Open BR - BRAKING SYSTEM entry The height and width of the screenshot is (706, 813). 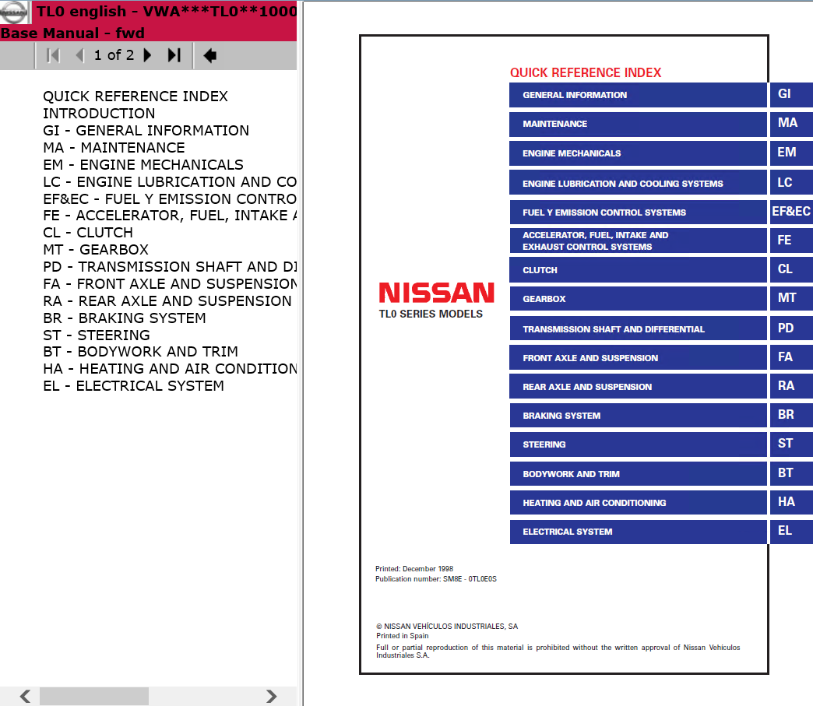(x=125, y=318)
